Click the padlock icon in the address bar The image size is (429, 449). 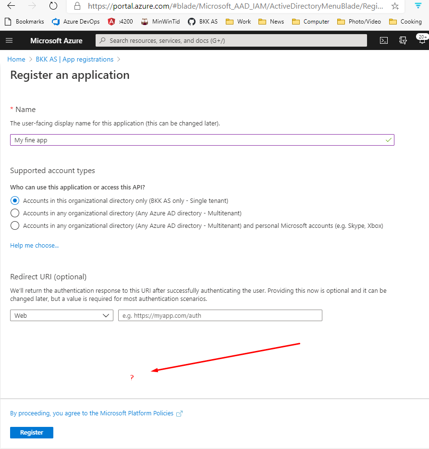tap(76, 6)
